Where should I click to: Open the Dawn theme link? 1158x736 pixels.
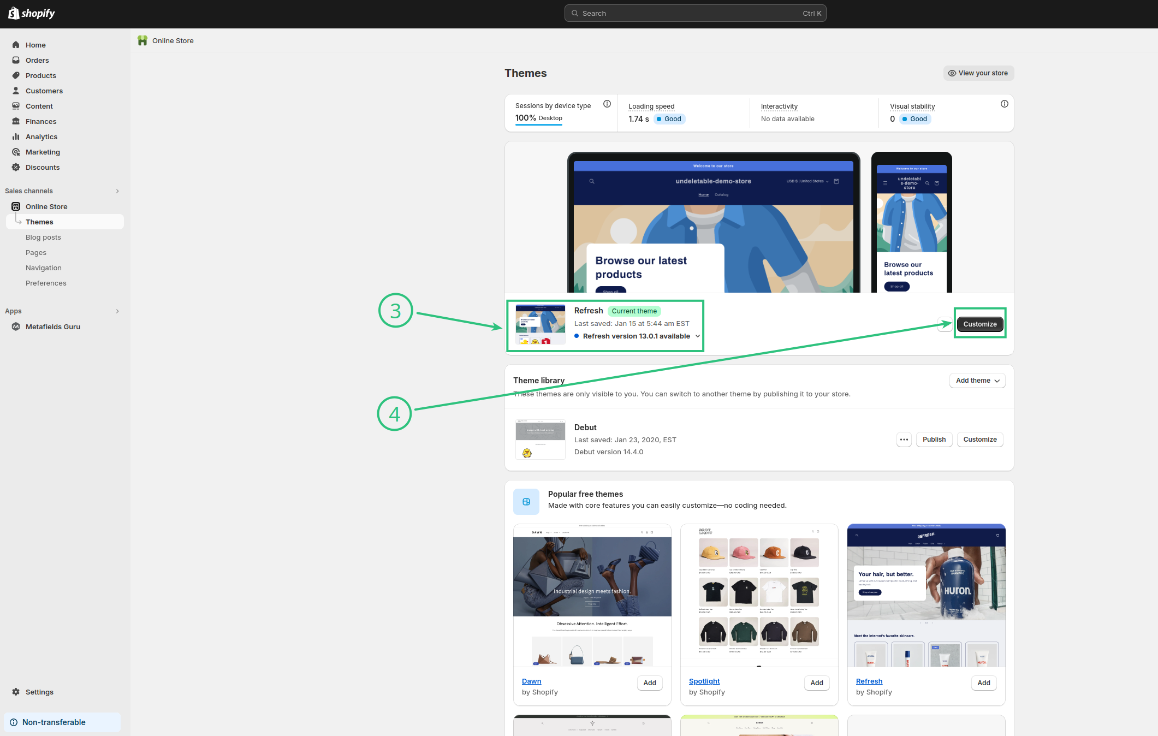coord(531,681)
